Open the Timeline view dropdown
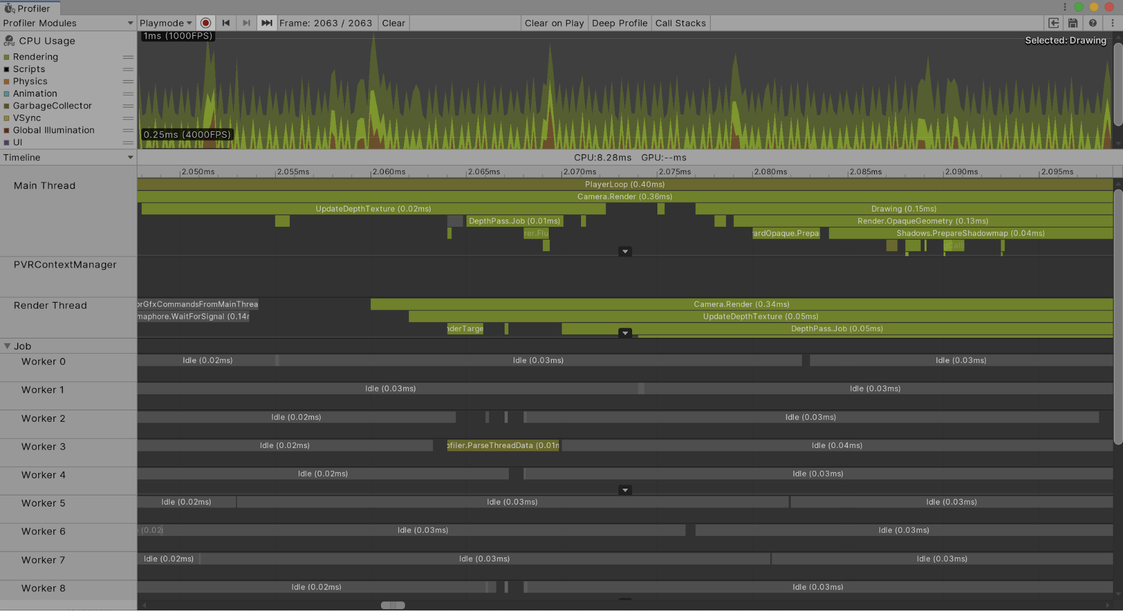This screenshot has width=1123, height=611. point(67,158)
